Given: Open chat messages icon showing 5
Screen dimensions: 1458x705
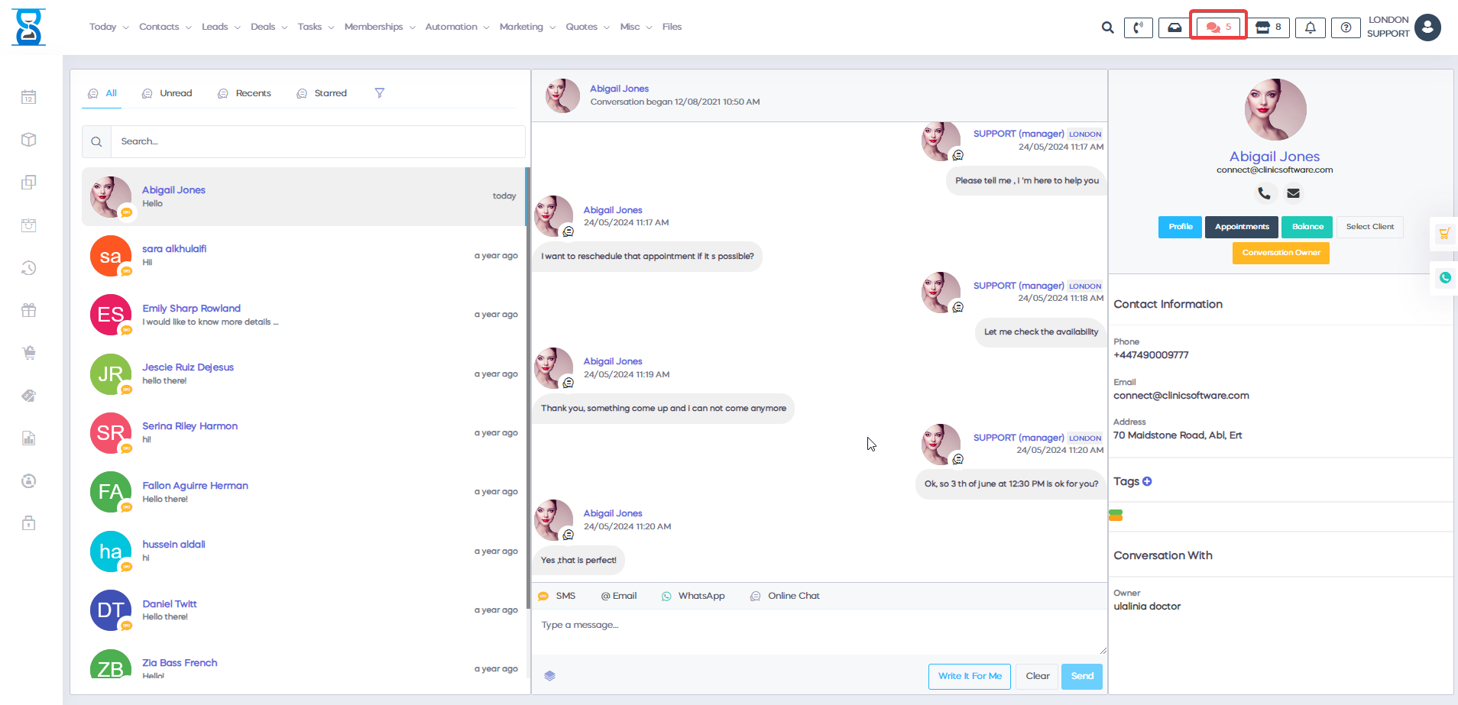Looking at the screenshot, I should (x=1218, y=27).
